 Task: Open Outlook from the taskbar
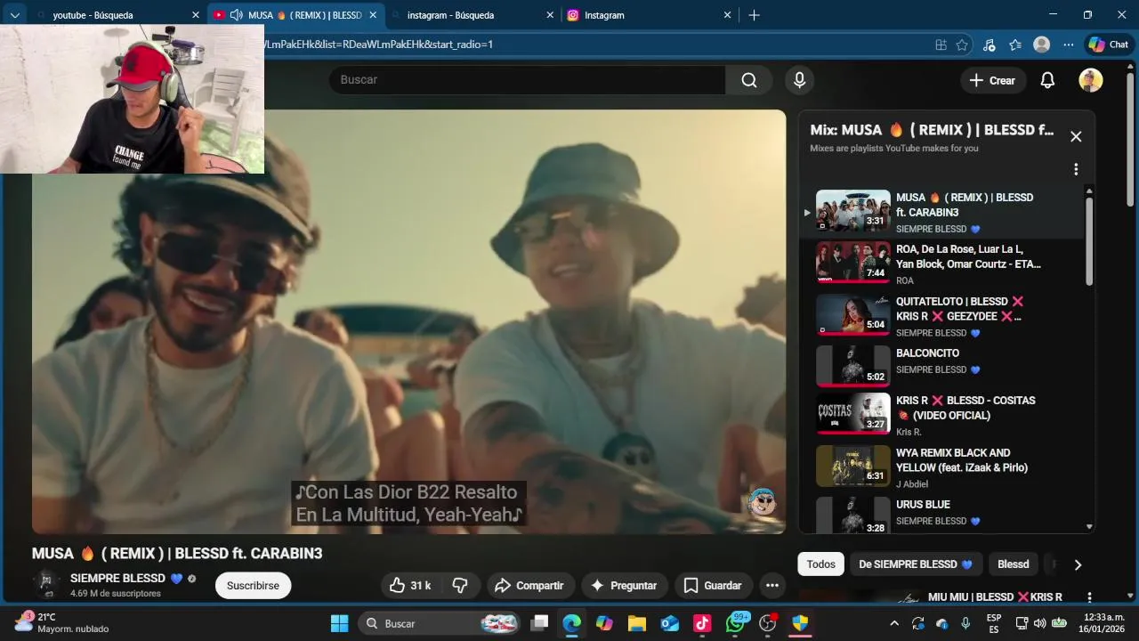[669, 623]
